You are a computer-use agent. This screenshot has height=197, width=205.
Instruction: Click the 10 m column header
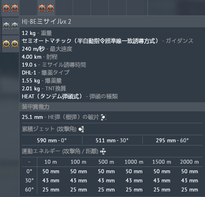click(51, 162)
